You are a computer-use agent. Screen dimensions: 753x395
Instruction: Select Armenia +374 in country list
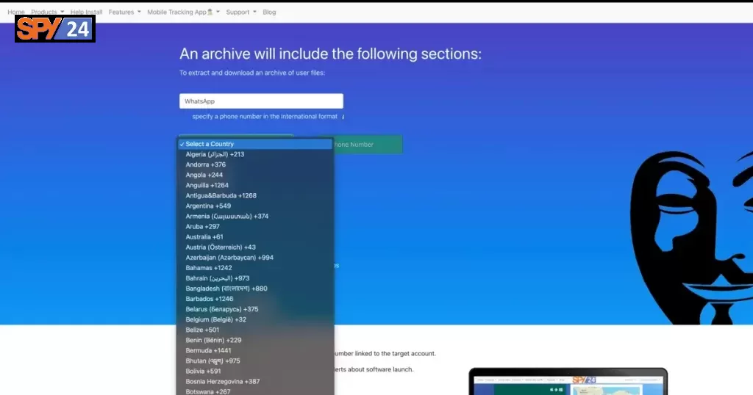[255, 216]
